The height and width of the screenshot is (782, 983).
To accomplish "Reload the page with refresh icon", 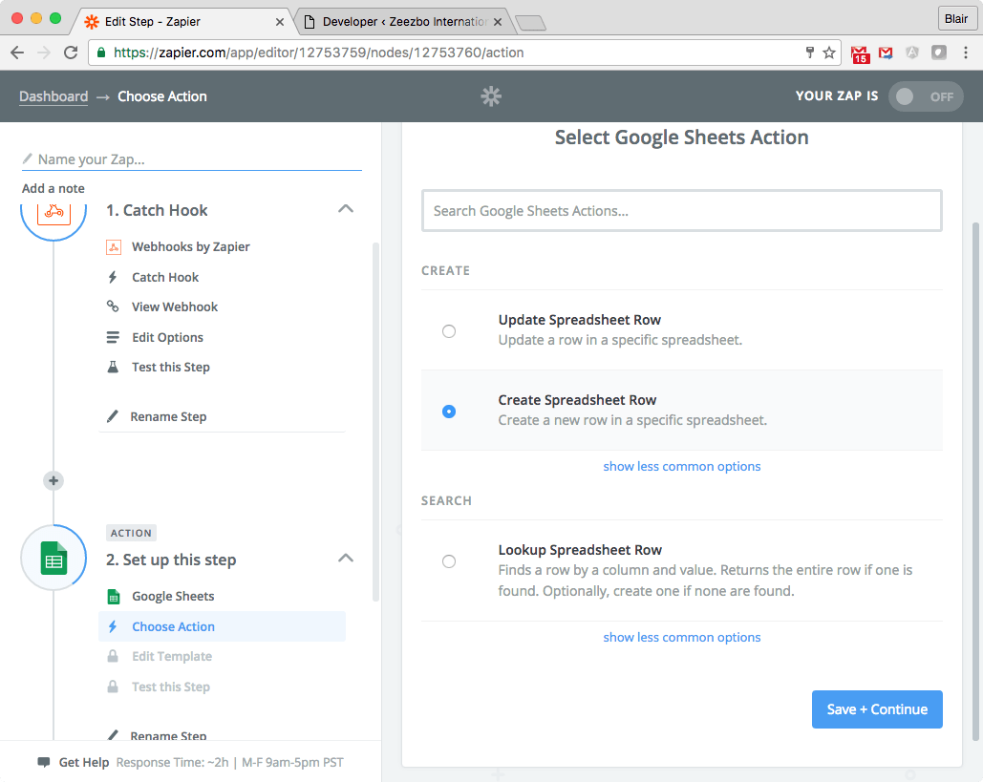I will point(71,53).
